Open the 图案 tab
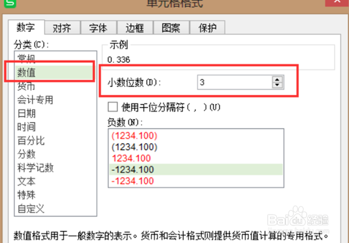Viewport: 349px width, 243px height. point(171,28)
